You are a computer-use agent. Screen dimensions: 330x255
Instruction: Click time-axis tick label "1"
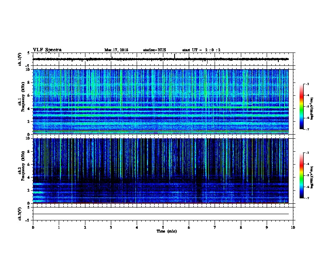pyautogui.click(x=59, y=227)
